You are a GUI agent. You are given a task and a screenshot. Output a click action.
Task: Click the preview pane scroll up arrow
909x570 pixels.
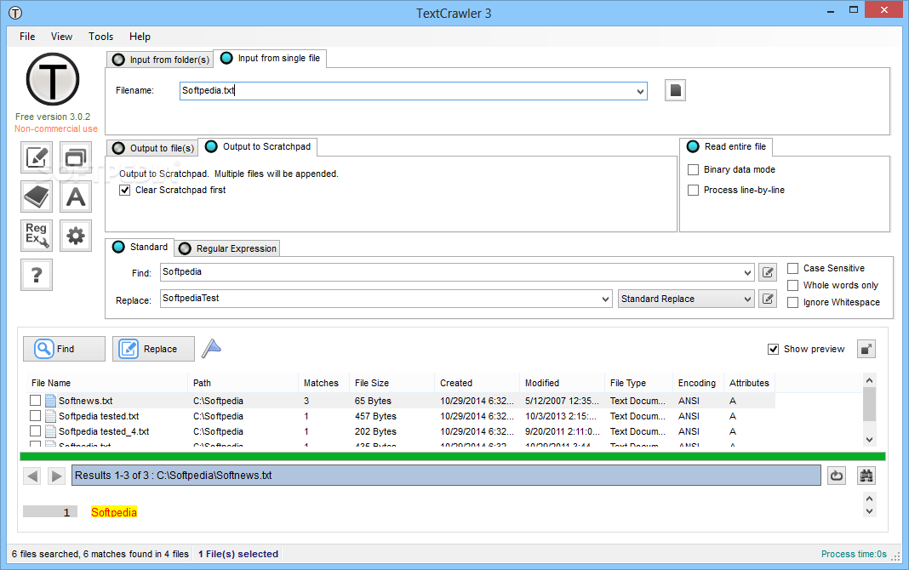coord(869,499)
